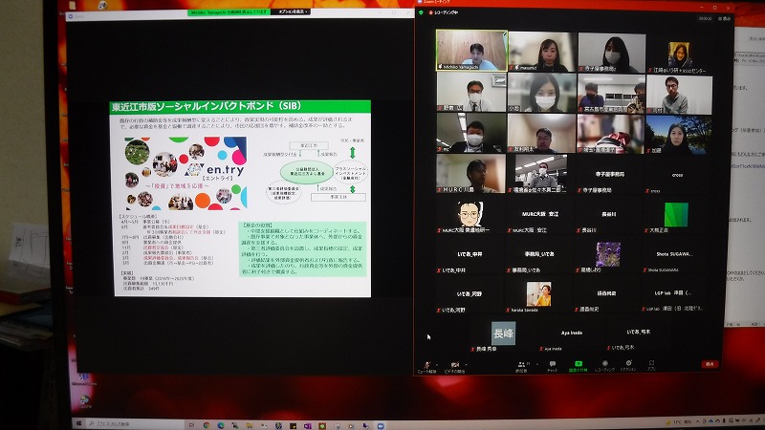
Task: Open OneNote from taskbar
Action: [307, 425]
